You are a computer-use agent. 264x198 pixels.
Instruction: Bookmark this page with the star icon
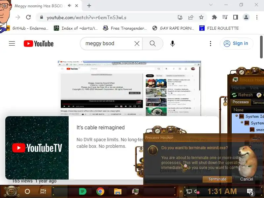(x=201, y=17)
